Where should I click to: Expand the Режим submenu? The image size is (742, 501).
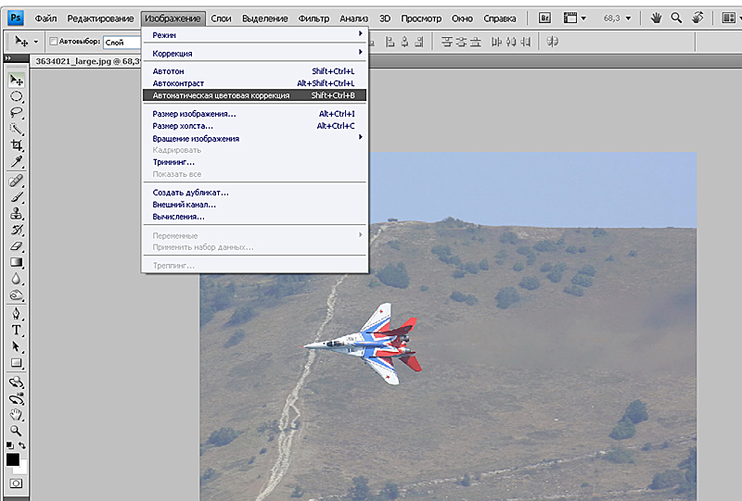tap(254, 35)
